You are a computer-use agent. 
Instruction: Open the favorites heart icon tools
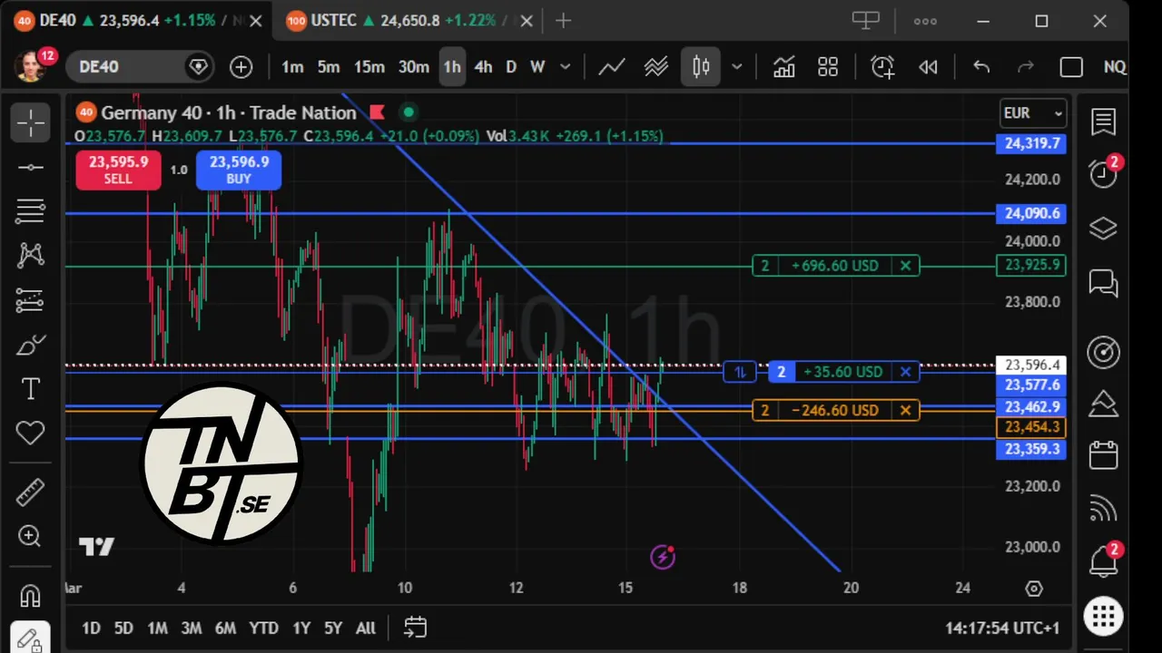click(x=30, y=434)
